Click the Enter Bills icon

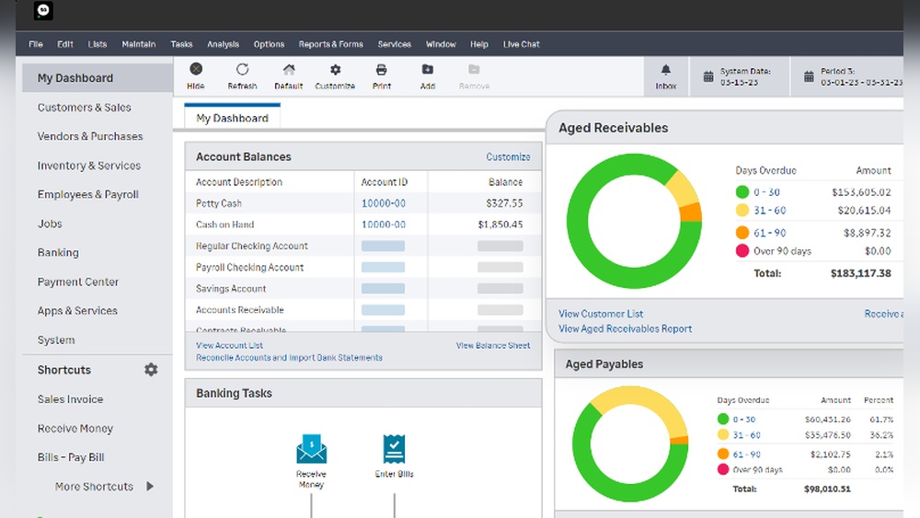394,449
